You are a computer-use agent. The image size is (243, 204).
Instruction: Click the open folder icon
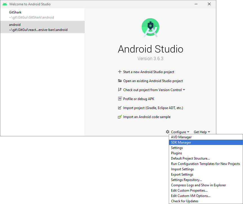120,81
